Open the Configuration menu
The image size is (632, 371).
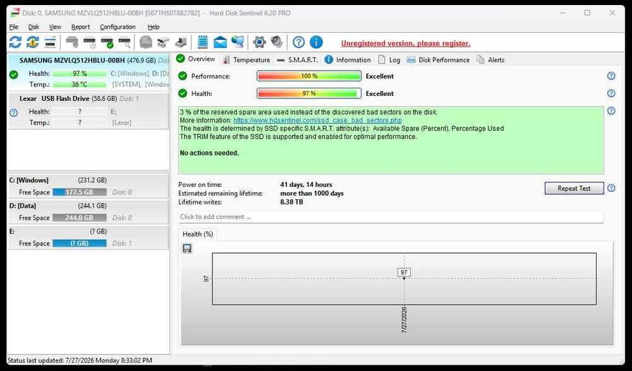tap(118, 26)
